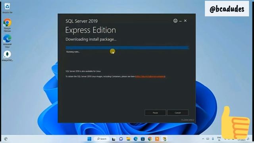Viewport: 254px width, 143px height.
Task: Click the feedback smiley face icon
Action: pyautogui.click(x=175, y=21)
